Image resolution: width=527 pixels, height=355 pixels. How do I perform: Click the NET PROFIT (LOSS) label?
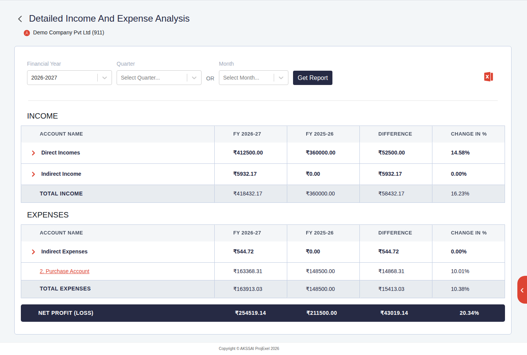tap(66, 313)
